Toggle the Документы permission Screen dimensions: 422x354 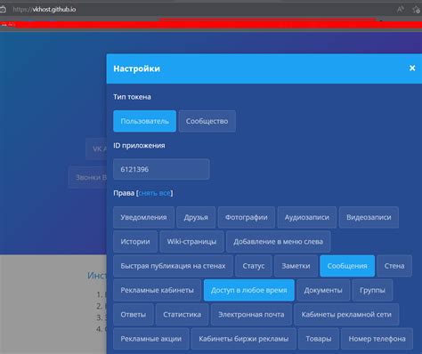coord(323,290)
